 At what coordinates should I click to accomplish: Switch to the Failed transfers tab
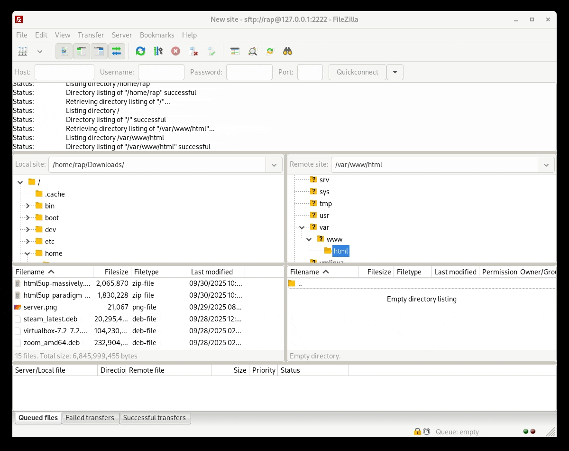[90, 418]
